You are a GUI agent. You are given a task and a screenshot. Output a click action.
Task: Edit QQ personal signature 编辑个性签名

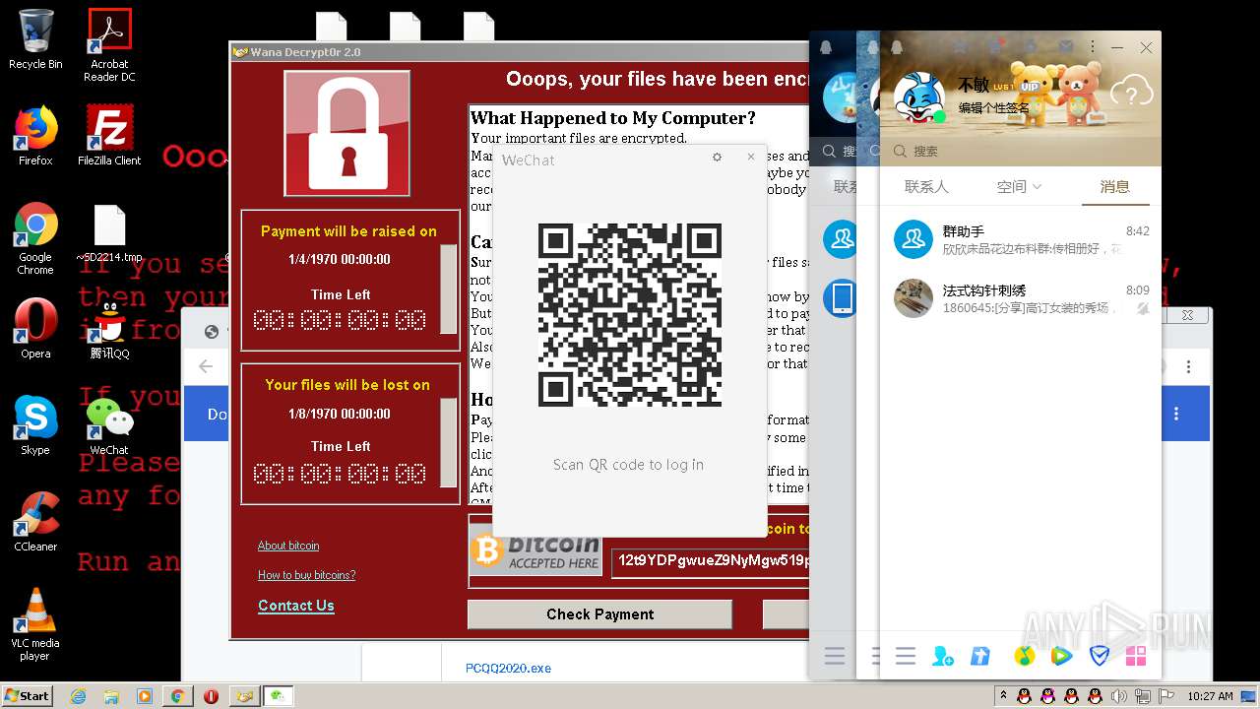(994, 108)
